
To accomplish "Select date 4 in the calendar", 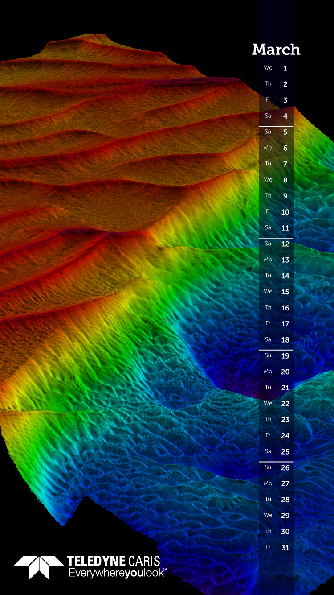I will click(x=285, y=116).
